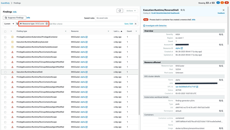Open Finding type column sort menu
230x130 pixels.
coord(66,31)
